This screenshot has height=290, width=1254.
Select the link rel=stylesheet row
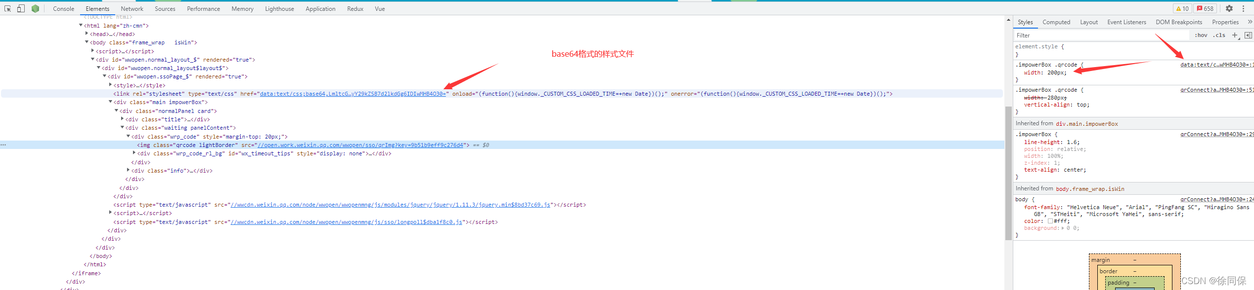point(502,94)
